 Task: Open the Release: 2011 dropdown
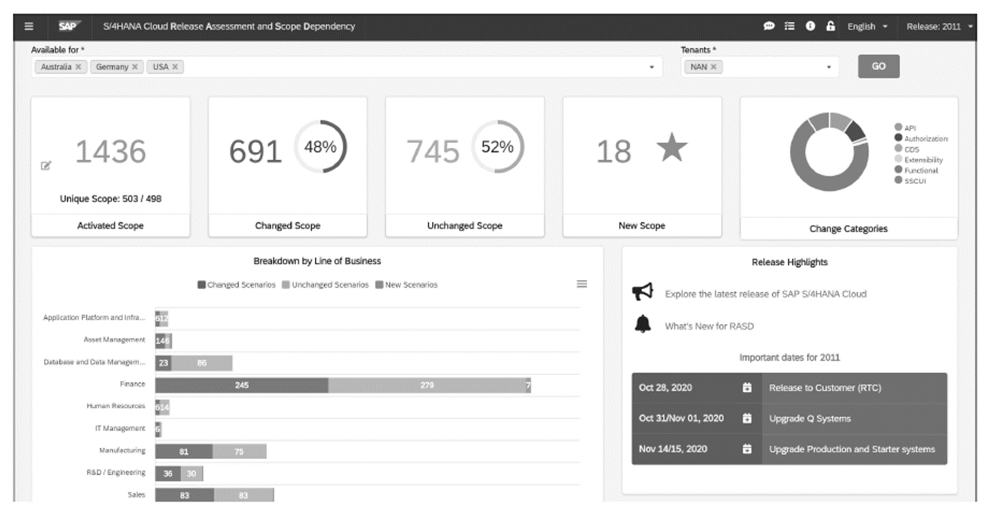[x=940, y=27]
